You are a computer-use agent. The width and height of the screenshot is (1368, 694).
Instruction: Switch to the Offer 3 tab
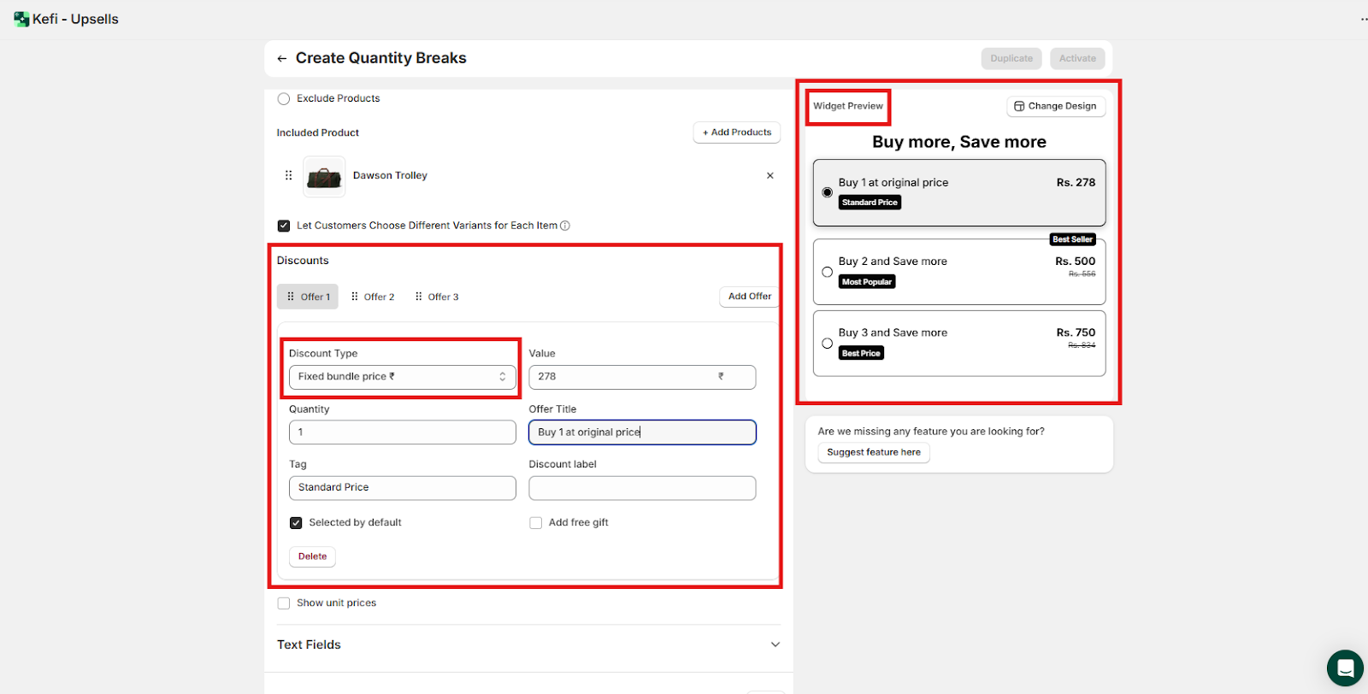(437, 297)
